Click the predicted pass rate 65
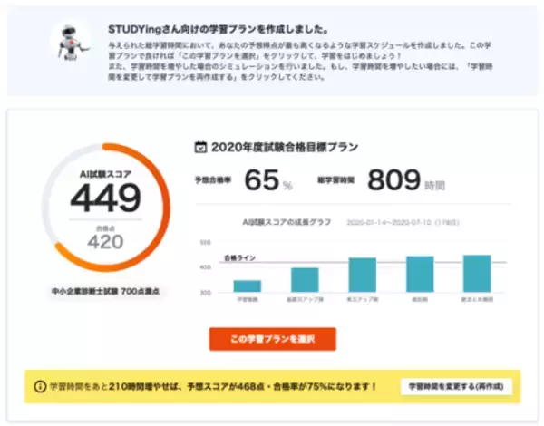This screenshot has height=426, width=544. 262,180
